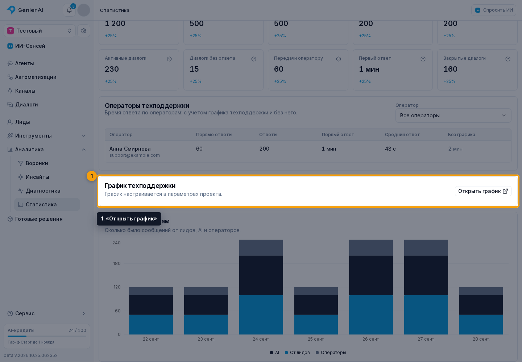Image resolution: width=522 pixels, height=362 pixels.
Task: Open the Все операторы dropdown
Action: coord(453,115)
